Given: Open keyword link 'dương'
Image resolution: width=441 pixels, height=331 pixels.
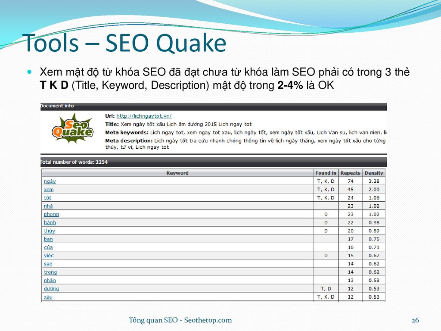Looking at the screenshot, I should pyautogui.click(x=52, y=288).
